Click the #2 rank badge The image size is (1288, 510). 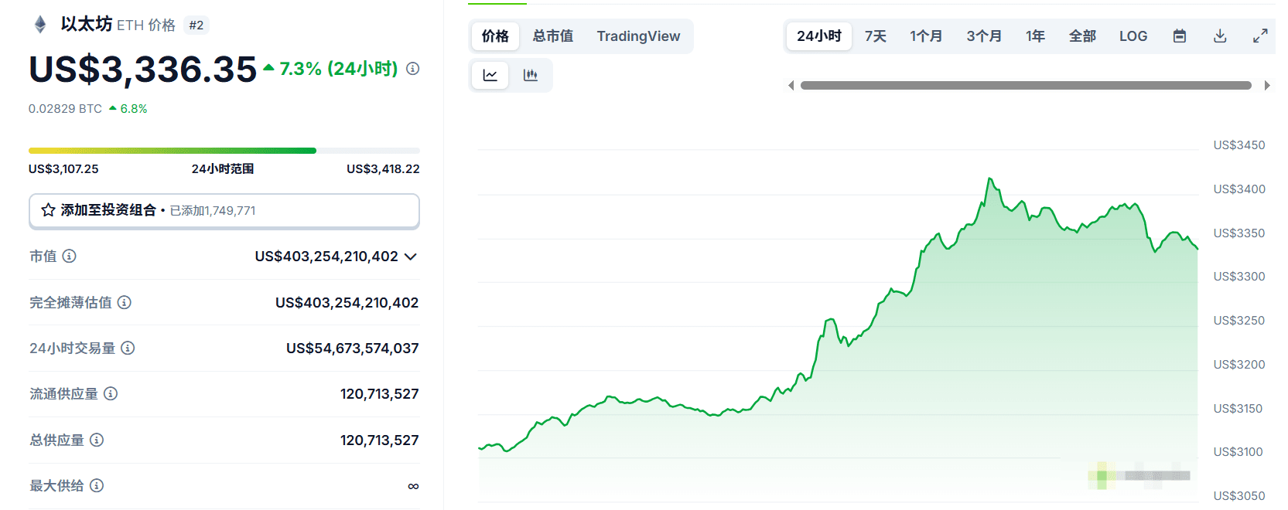tap(196, 25)
